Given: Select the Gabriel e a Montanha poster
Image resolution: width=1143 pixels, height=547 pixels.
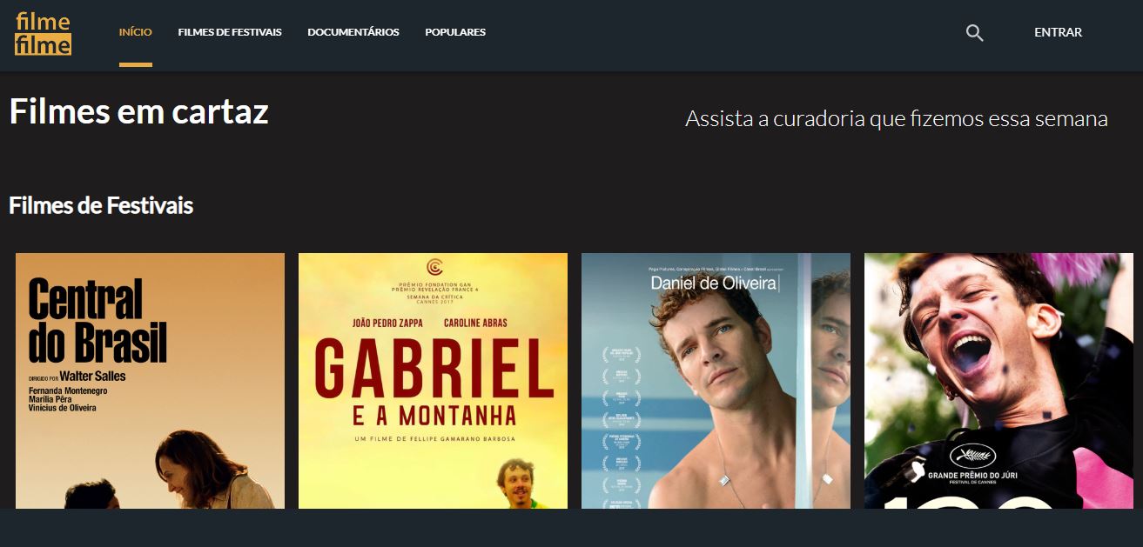Looking at the screenshot, I should [433, 381].
